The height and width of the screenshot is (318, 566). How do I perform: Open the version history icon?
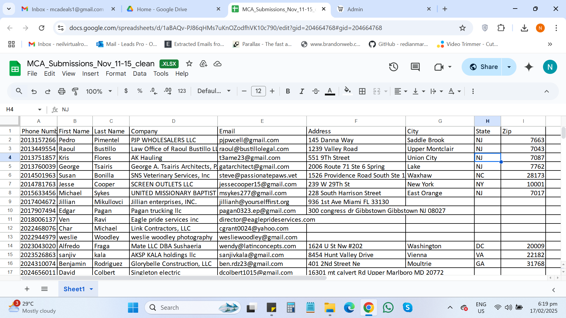click(394, 66)
